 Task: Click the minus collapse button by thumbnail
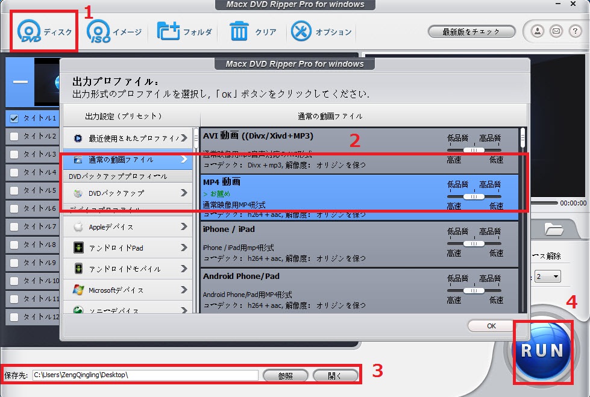(20, 82)
